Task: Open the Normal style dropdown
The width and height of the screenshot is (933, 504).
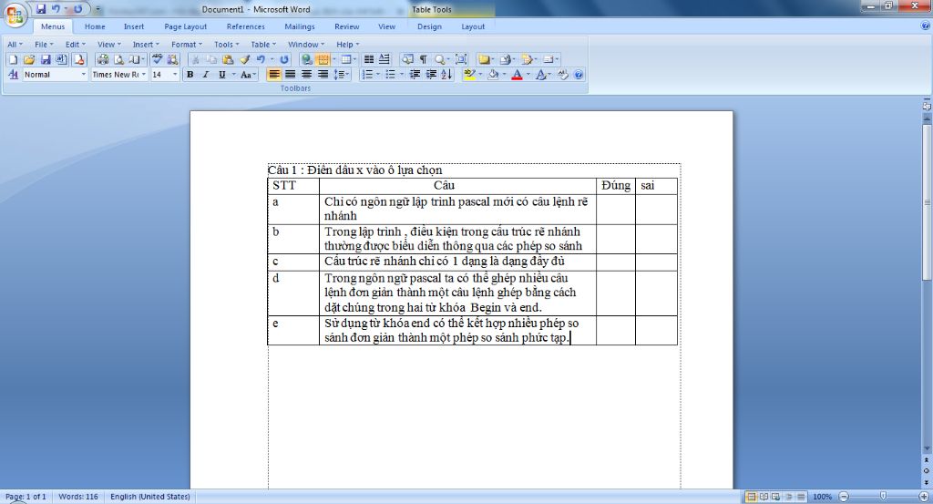Action: tap(83, 75)
